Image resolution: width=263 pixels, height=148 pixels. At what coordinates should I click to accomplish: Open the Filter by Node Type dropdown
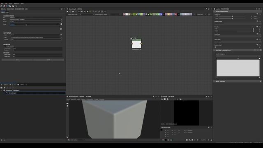pos(87,14)
